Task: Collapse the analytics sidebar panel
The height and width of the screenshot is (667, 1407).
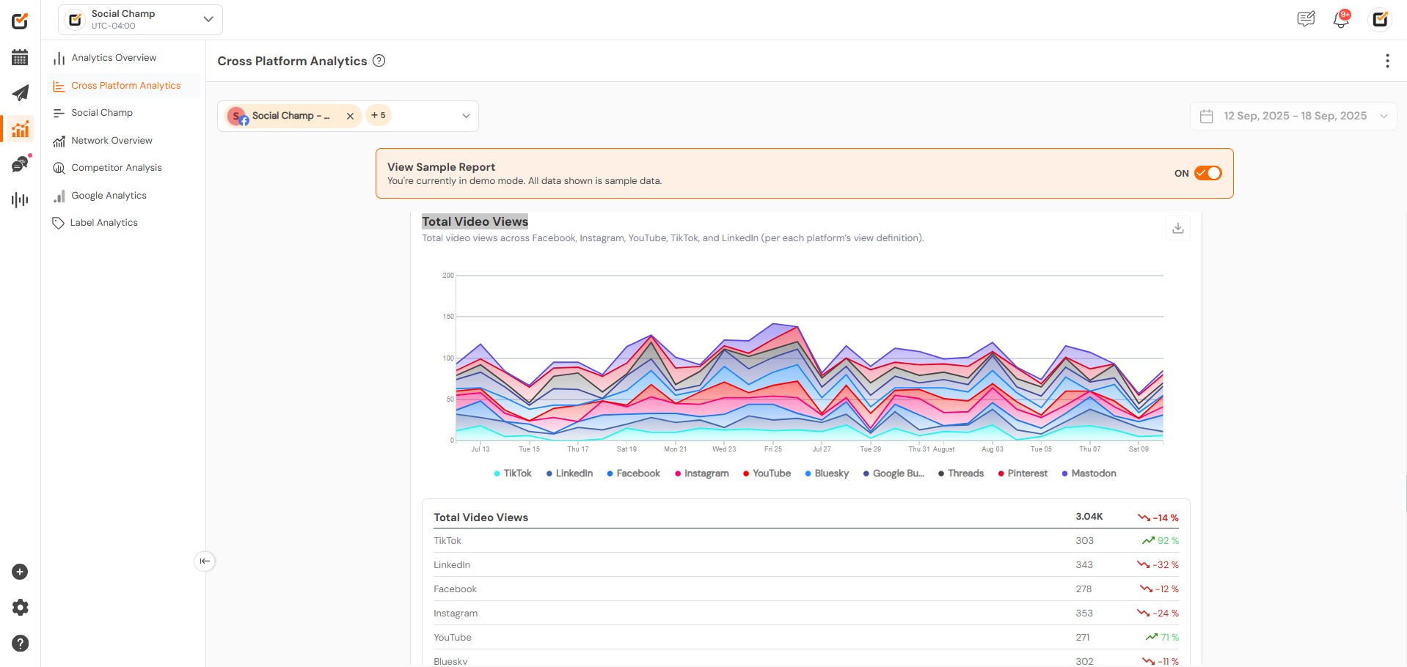Action: click(205, 561)
